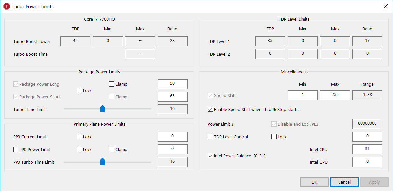Click the TDP Level 1 Max value

coord(335,41)
